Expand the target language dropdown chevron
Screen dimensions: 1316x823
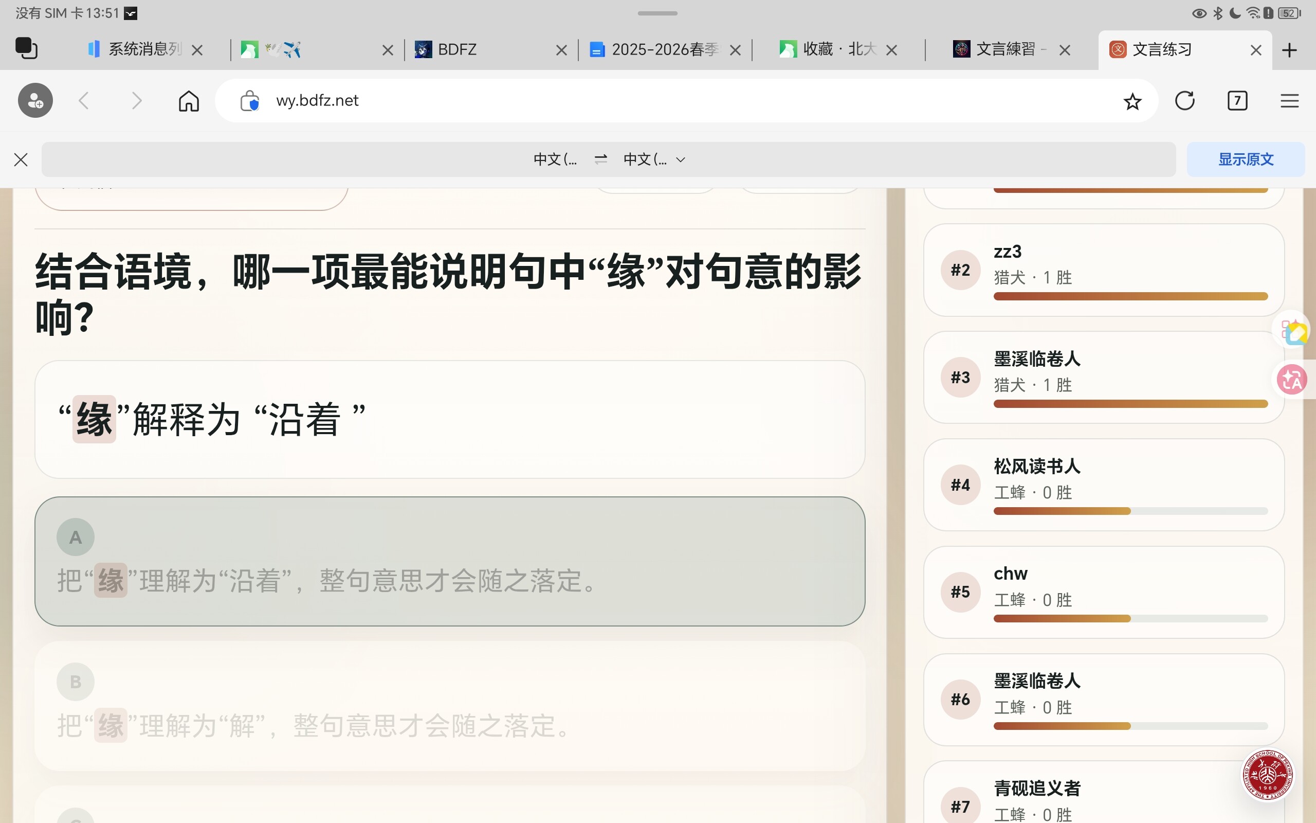(x=680, y=160)
